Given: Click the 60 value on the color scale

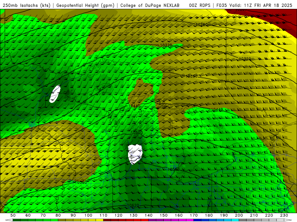Looking at the screenshot, I should pyautogui.click(x=28, y=215).
